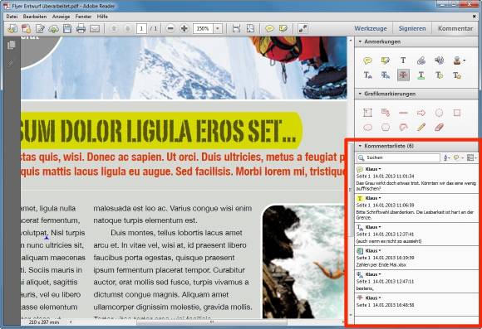
Task: Click the Suchen comment search field
Action: pos(398,157)
